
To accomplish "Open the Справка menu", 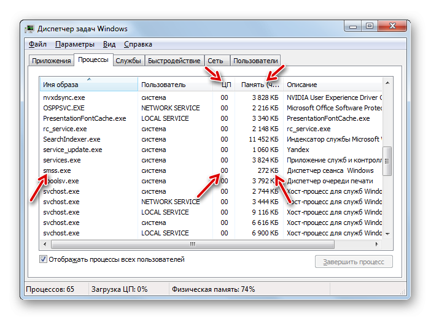I will [138, 44].
